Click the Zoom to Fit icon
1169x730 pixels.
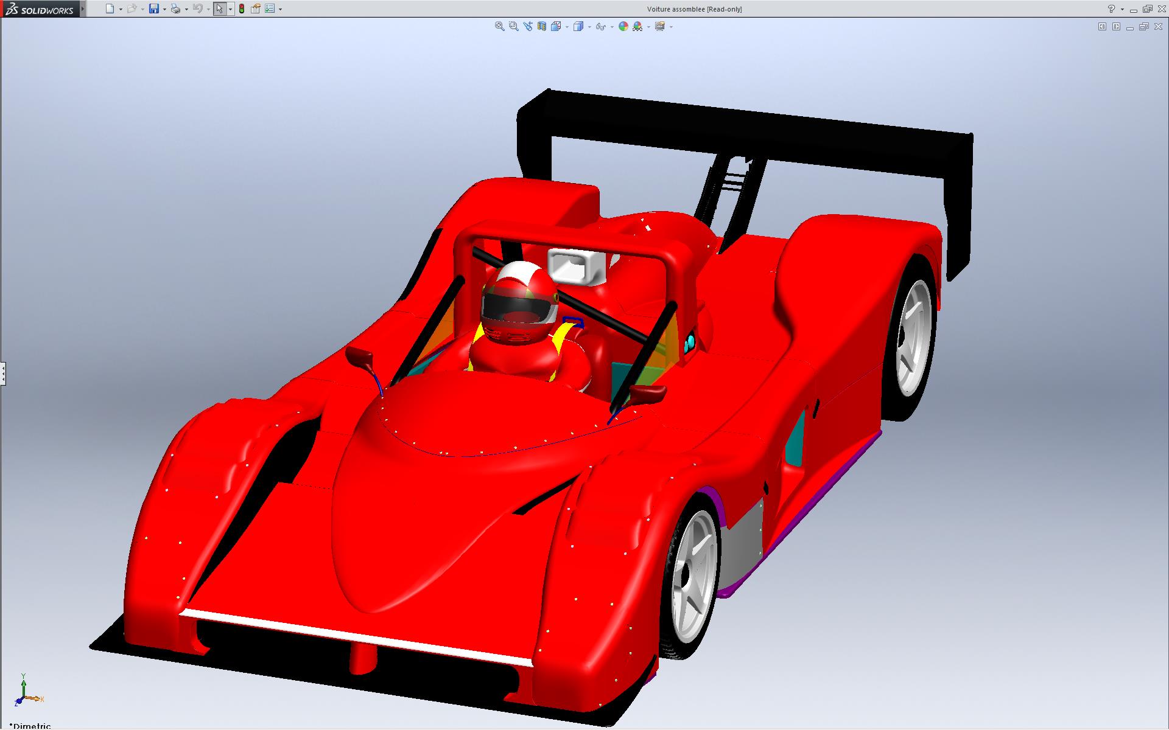pos(499,26)
